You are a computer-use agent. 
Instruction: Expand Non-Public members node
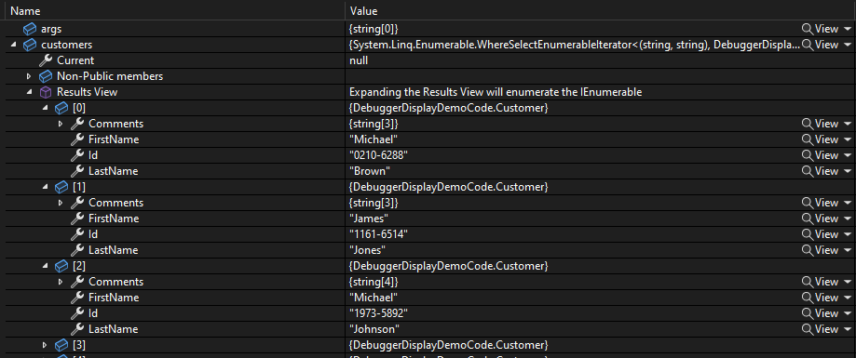[x=29, y=76]
